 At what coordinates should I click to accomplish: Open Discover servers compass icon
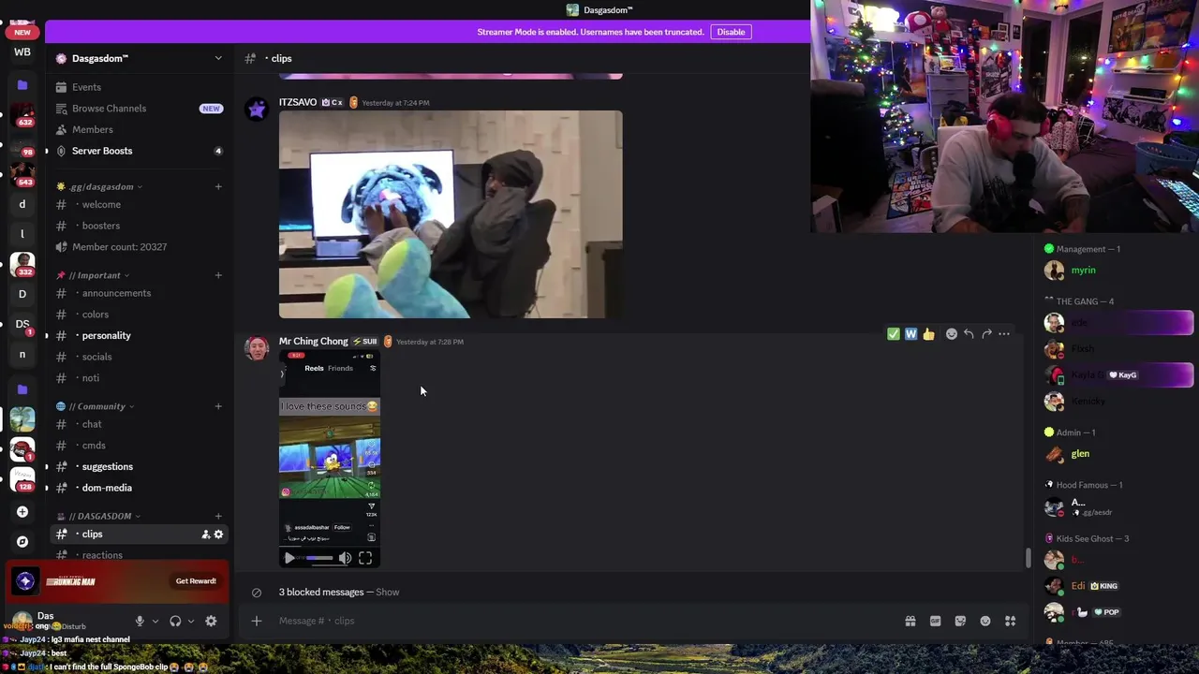22,542
